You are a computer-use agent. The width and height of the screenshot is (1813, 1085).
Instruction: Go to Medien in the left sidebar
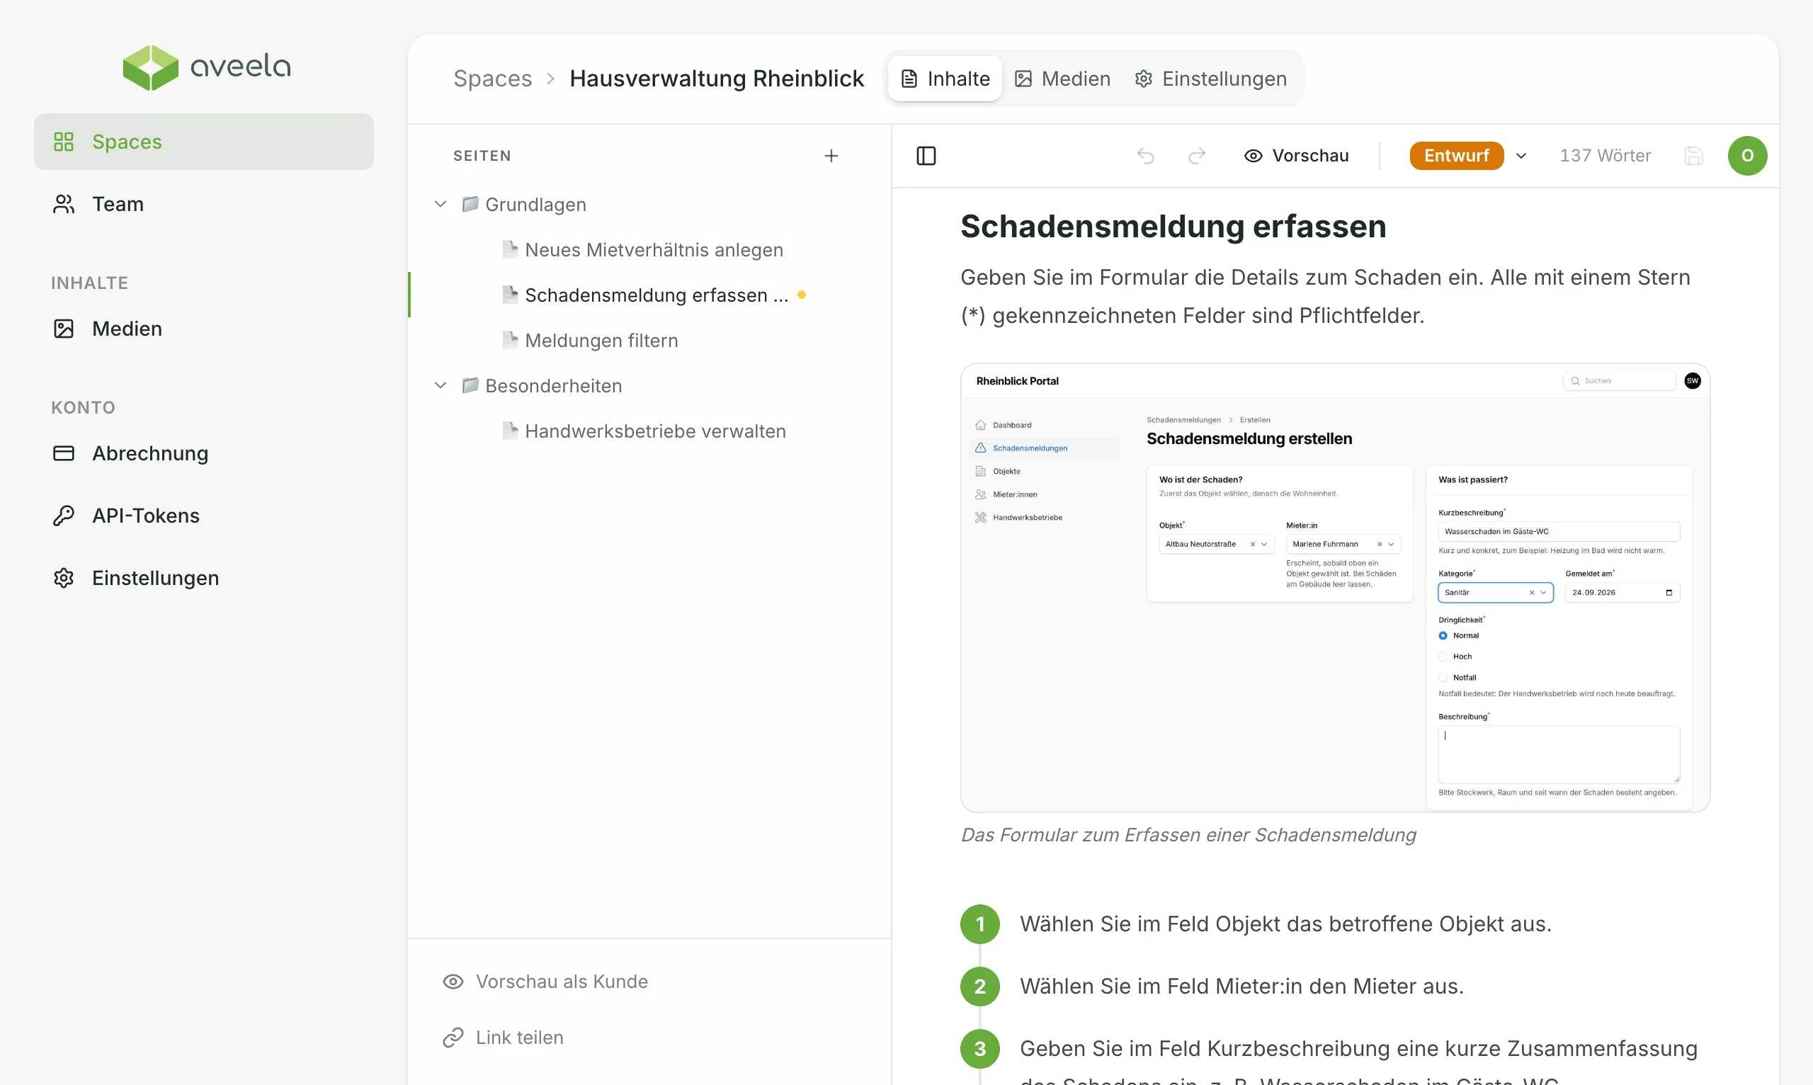click(203, 329)
